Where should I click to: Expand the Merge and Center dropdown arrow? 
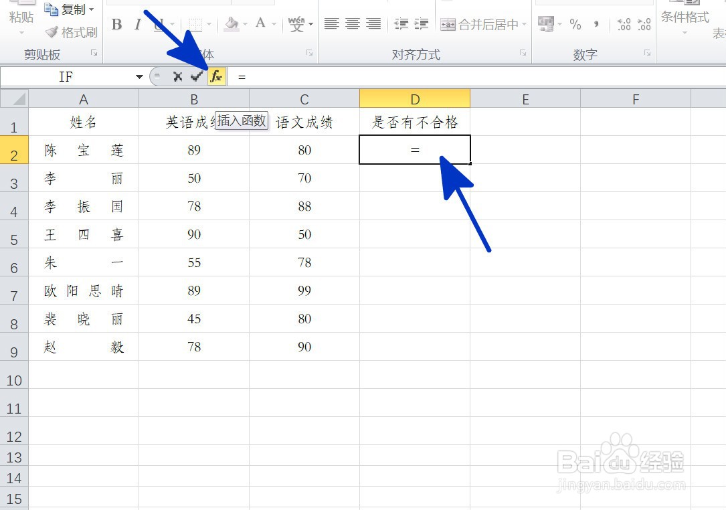point(524,24)
